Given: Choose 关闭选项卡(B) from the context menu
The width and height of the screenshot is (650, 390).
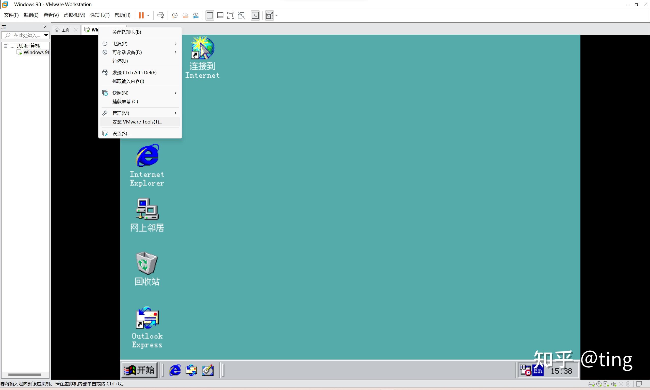Looking at the screenshot, I should (140, 32).
